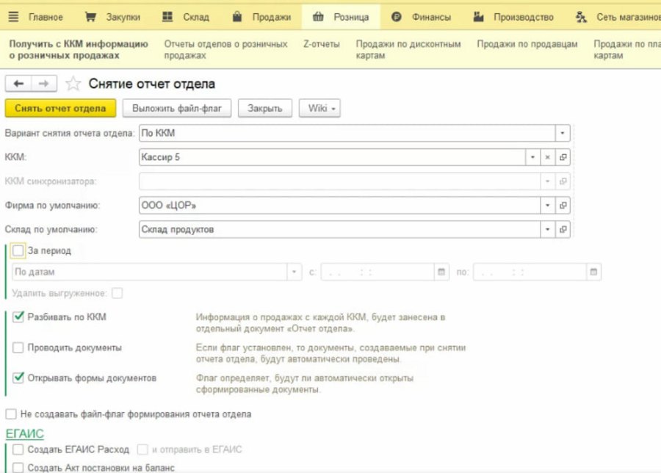Open Продажи по продавцам link
The width and height of the screenshot is (661, 473).
[527, 44]
